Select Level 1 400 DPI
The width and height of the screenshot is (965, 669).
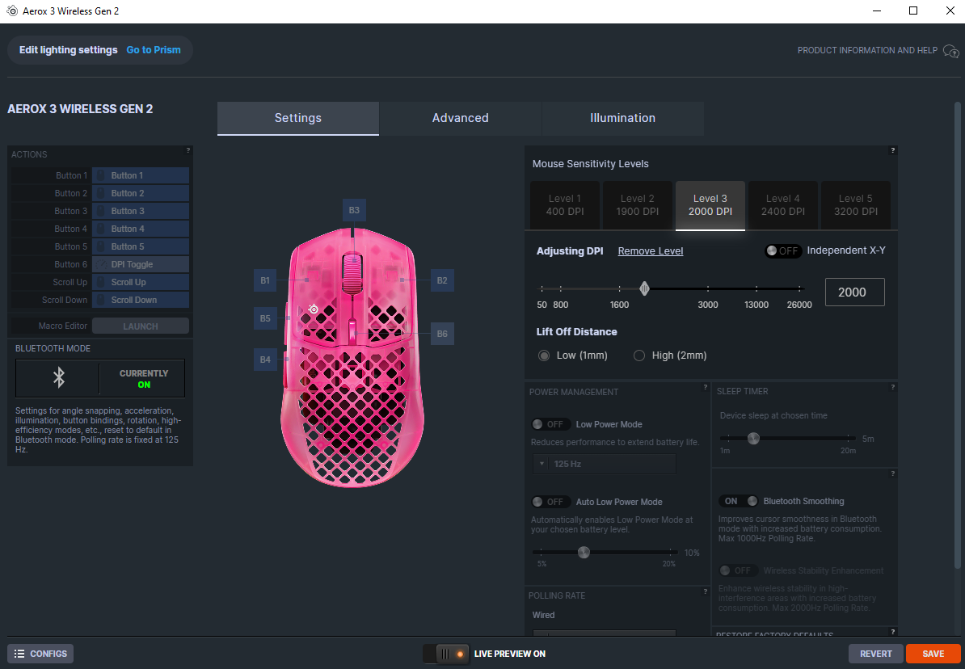565,205
